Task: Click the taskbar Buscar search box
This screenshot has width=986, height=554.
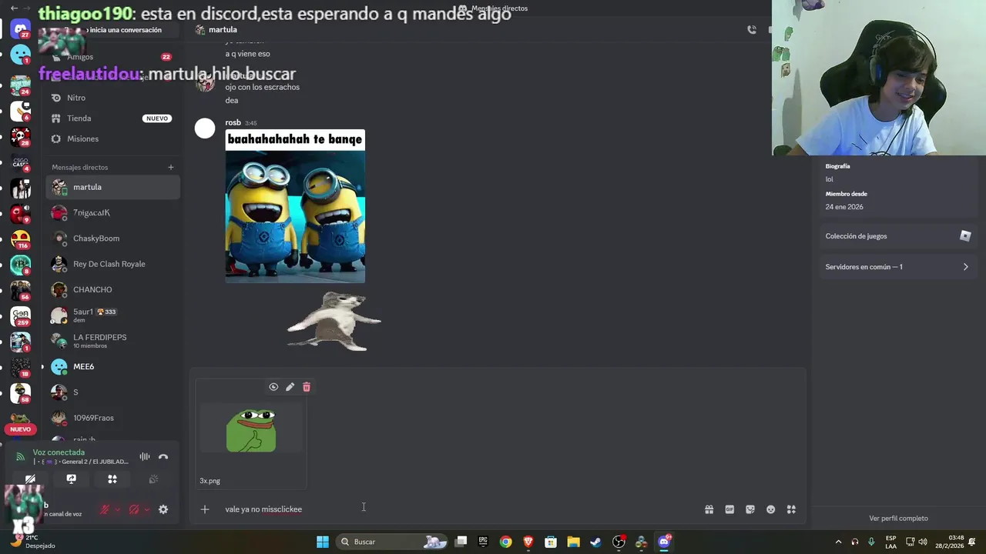Action: pos(392,542)
